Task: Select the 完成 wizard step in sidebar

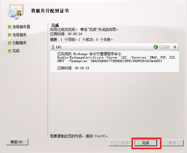Action: click(x=16, y=51)
